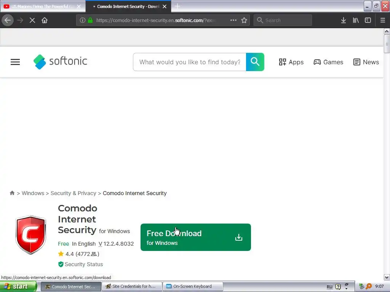390x292 pixels.
Task: Click the 9:07 taskbar clock
Action: (379, 286)
